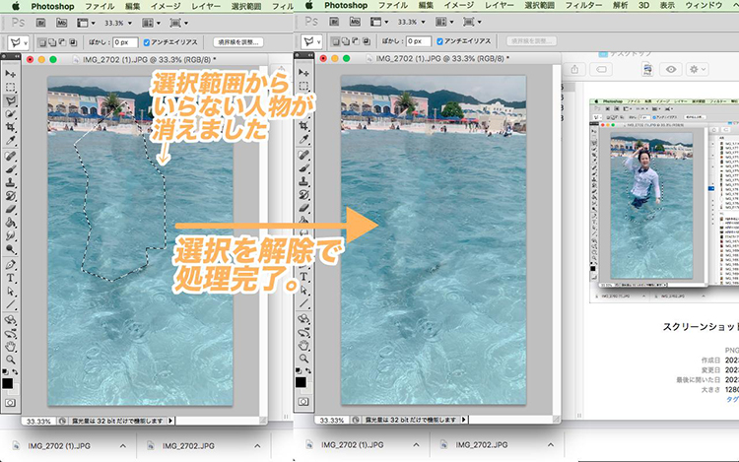
Task: Toggle Quick Mask mode in left toolbox
Action: click(x=11, y=403)
